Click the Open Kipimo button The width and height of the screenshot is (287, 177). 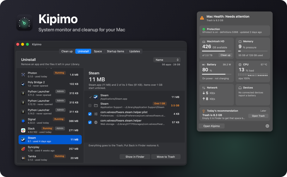(x=212, y=126)
